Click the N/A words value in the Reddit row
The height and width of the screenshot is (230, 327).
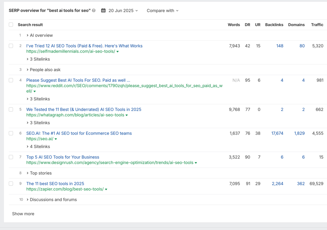[236, 80]
